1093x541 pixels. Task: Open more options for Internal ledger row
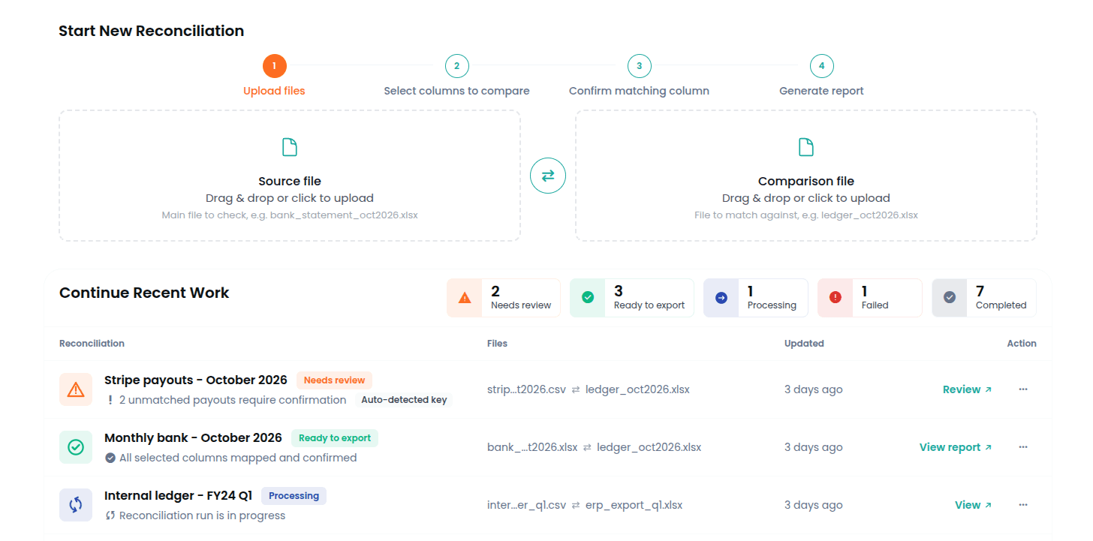pos(1023,505)
